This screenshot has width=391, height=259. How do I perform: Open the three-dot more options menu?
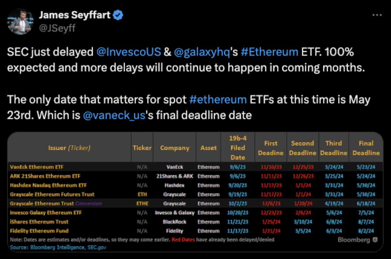coord(377,15)
